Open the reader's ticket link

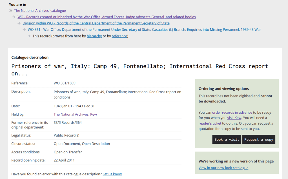click(x=210, y=123)
